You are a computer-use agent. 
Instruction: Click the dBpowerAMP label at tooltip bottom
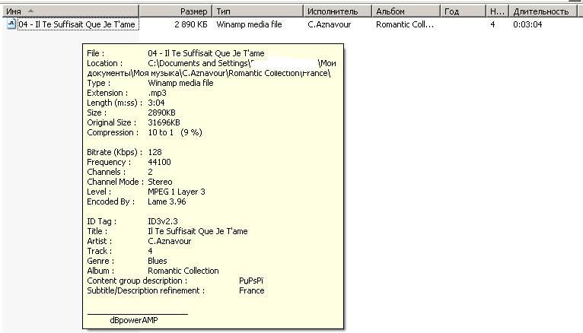point(134,320)
